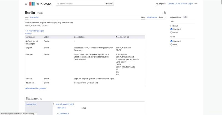Click the Wikidata logo

pos(41,4)
